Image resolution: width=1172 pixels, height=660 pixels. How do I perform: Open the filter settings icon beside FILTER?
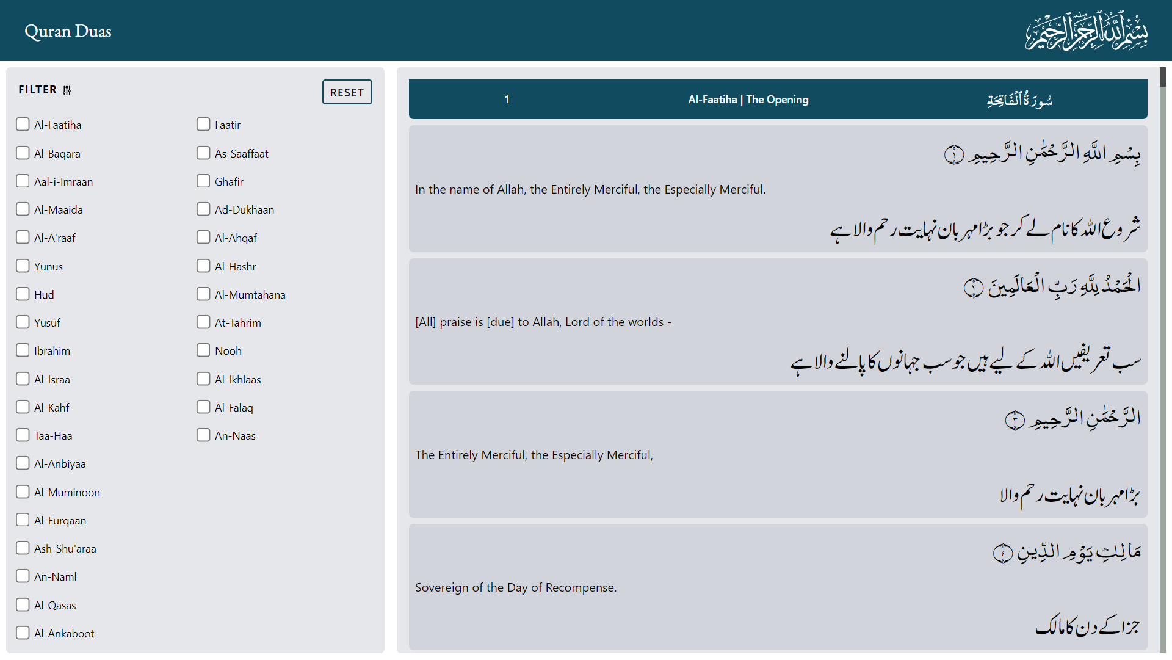67,90
